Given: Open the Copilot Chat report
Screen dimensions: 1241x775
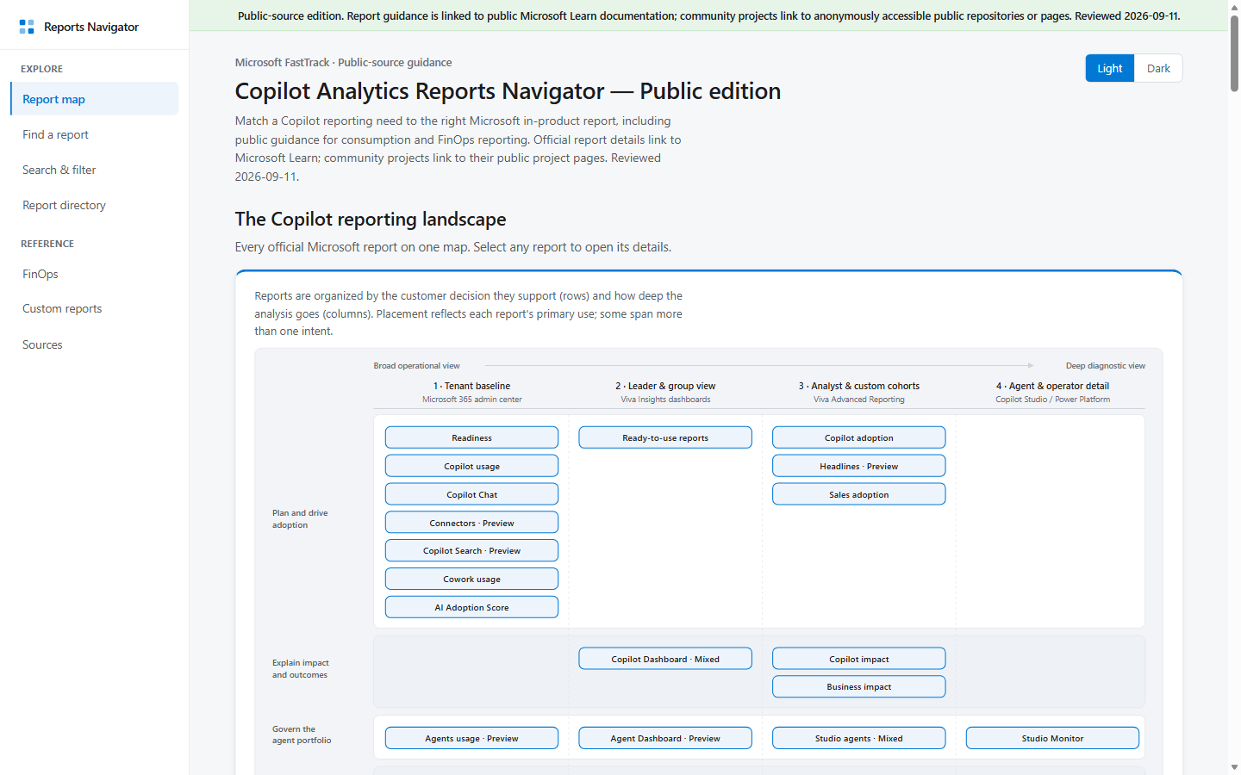Looking at the screenshot, I should [471, 494].
